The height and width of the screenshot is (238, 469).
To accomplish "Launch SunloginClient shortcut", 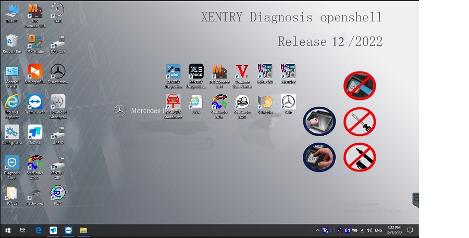I will 35,74.
